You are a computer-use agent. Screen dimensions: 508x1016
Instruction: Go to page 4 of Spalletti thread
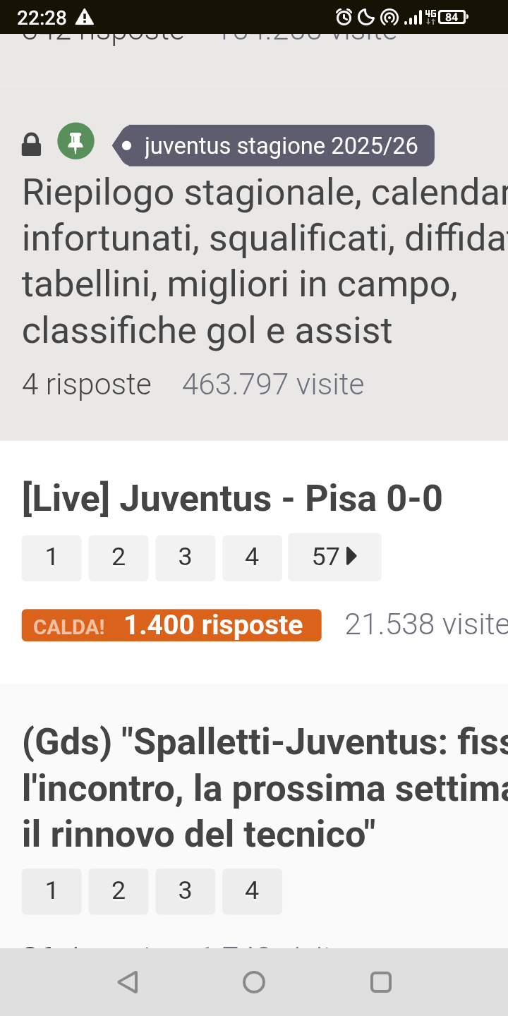point(252,891)
